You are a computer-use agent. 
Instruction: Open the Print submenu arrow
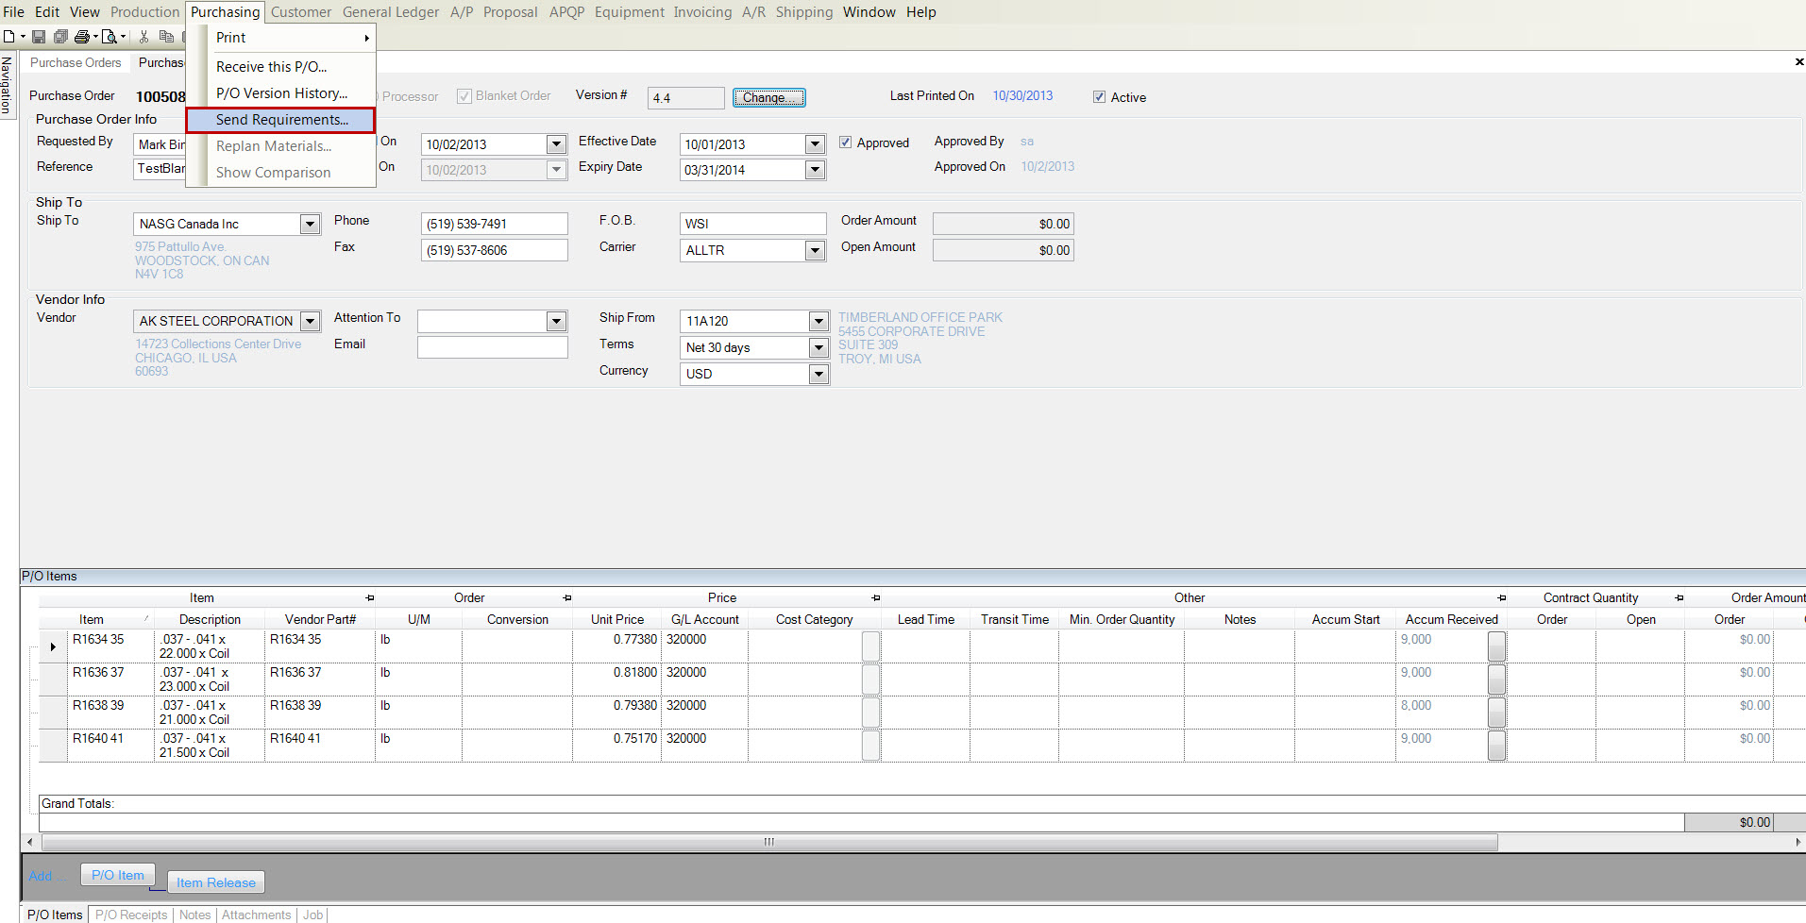tap(366, 38)
